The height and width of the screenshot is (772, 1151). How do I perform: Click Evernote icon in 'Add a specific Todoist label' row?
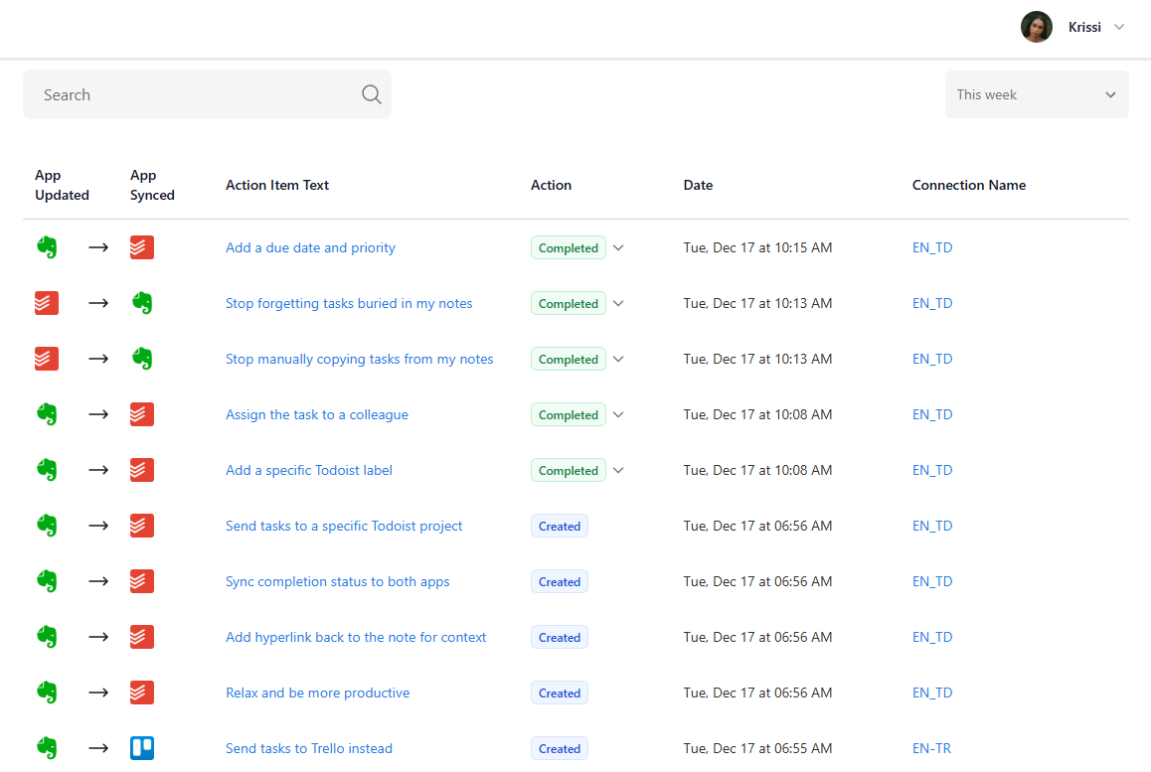click(47, 470)
